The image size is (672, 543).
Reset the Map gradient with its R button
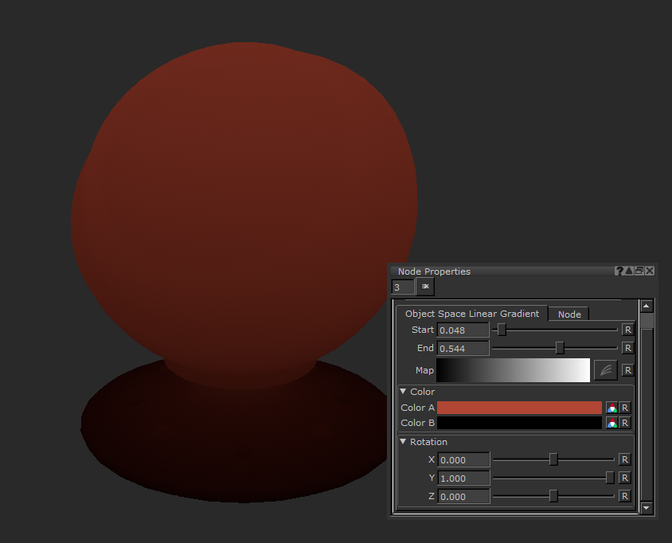tap(627, 370)
